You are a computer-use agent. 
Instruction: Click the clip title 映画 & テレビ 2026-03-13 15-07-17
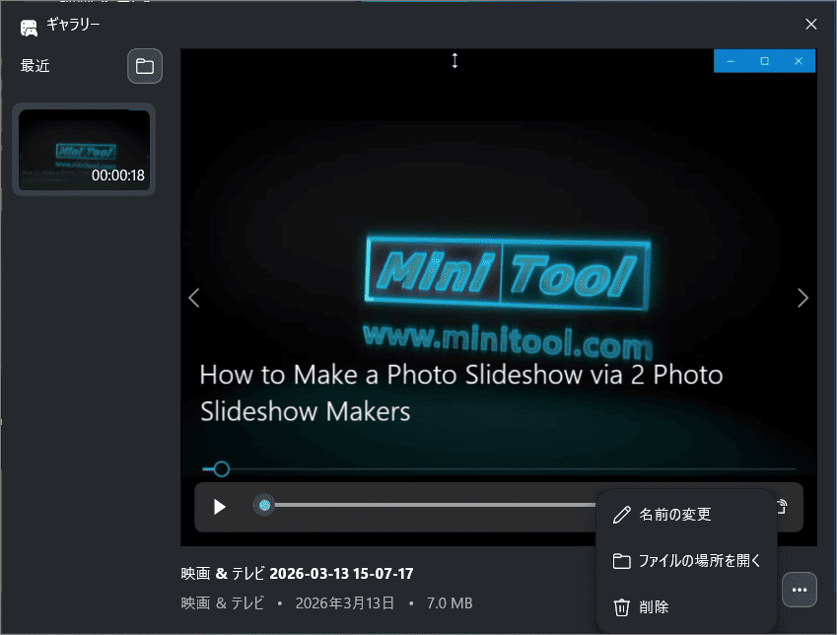(x=298, y=574)
